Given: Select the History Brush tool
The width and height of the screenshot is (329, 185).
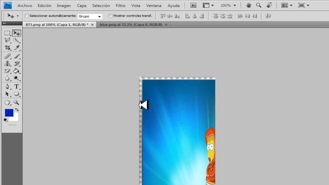Looking at the screenshot, I should tap(16, 64).
